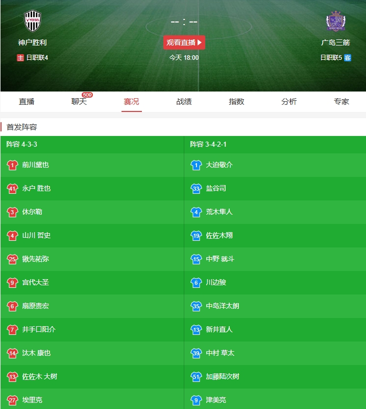Click blue jersey number 33 icon
Image resolution: width=366 pixels, height=409 pixels.
click(x=196, y=189)
